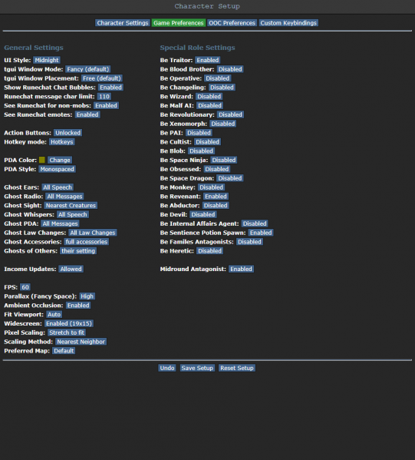Disable Be Sentience Potion Spawn role
This screenshot has height=460, width=415.
pos(261,233)
